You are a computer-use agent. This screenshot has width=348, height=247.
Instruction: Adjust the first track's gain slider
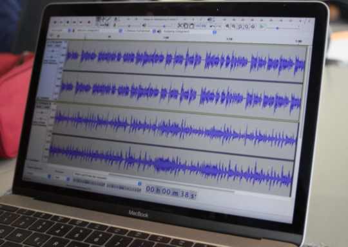[x=52, y=51]
